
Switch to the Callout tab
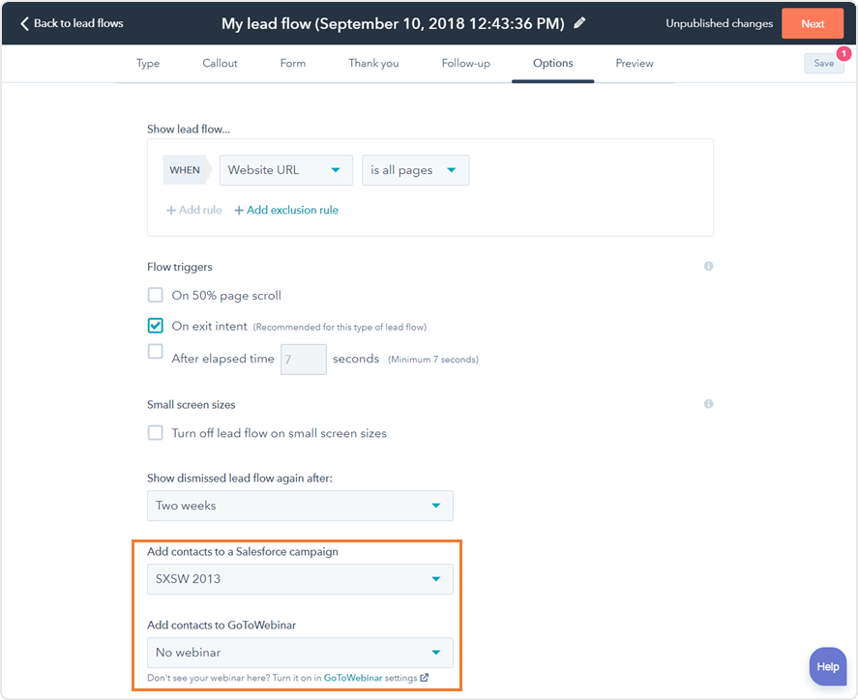pos(220,64)
